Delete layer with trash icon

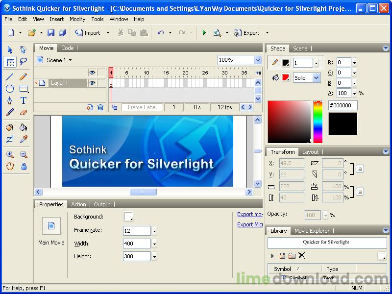[x=100, y=107]
